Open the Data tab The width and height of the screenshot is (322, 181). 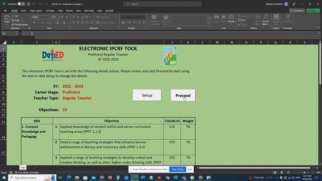click(x=60, y=11)
